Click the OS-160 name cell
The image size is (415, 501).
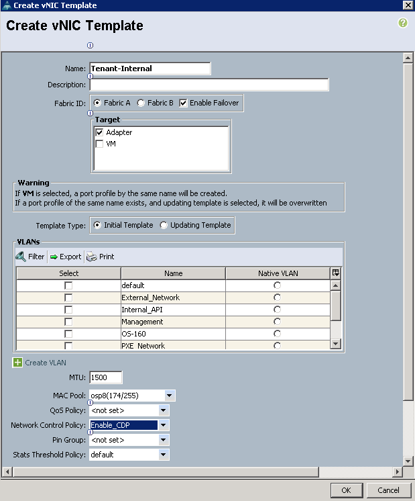click(173, 334)
